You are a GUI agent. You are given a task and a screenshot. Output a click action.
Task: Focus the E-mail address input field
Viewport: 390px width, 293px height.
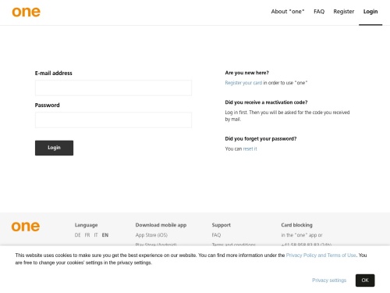tap(113, 88)
